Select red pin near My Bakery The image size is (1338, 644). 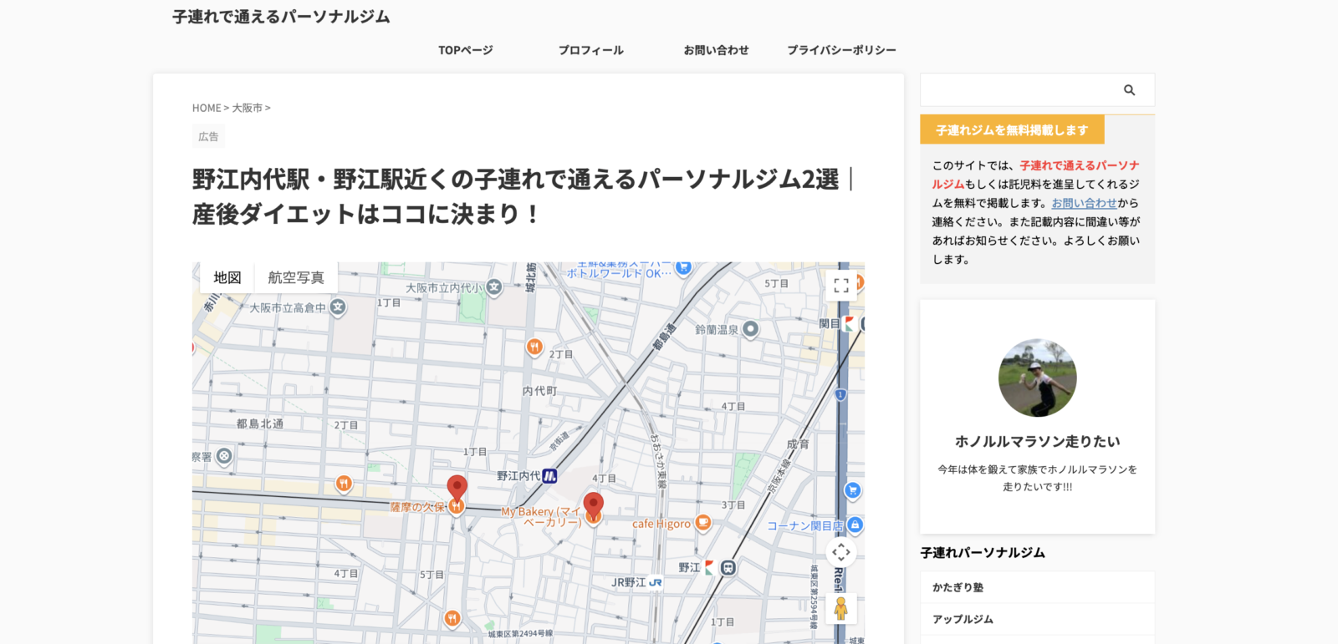[x=593, y=505]
